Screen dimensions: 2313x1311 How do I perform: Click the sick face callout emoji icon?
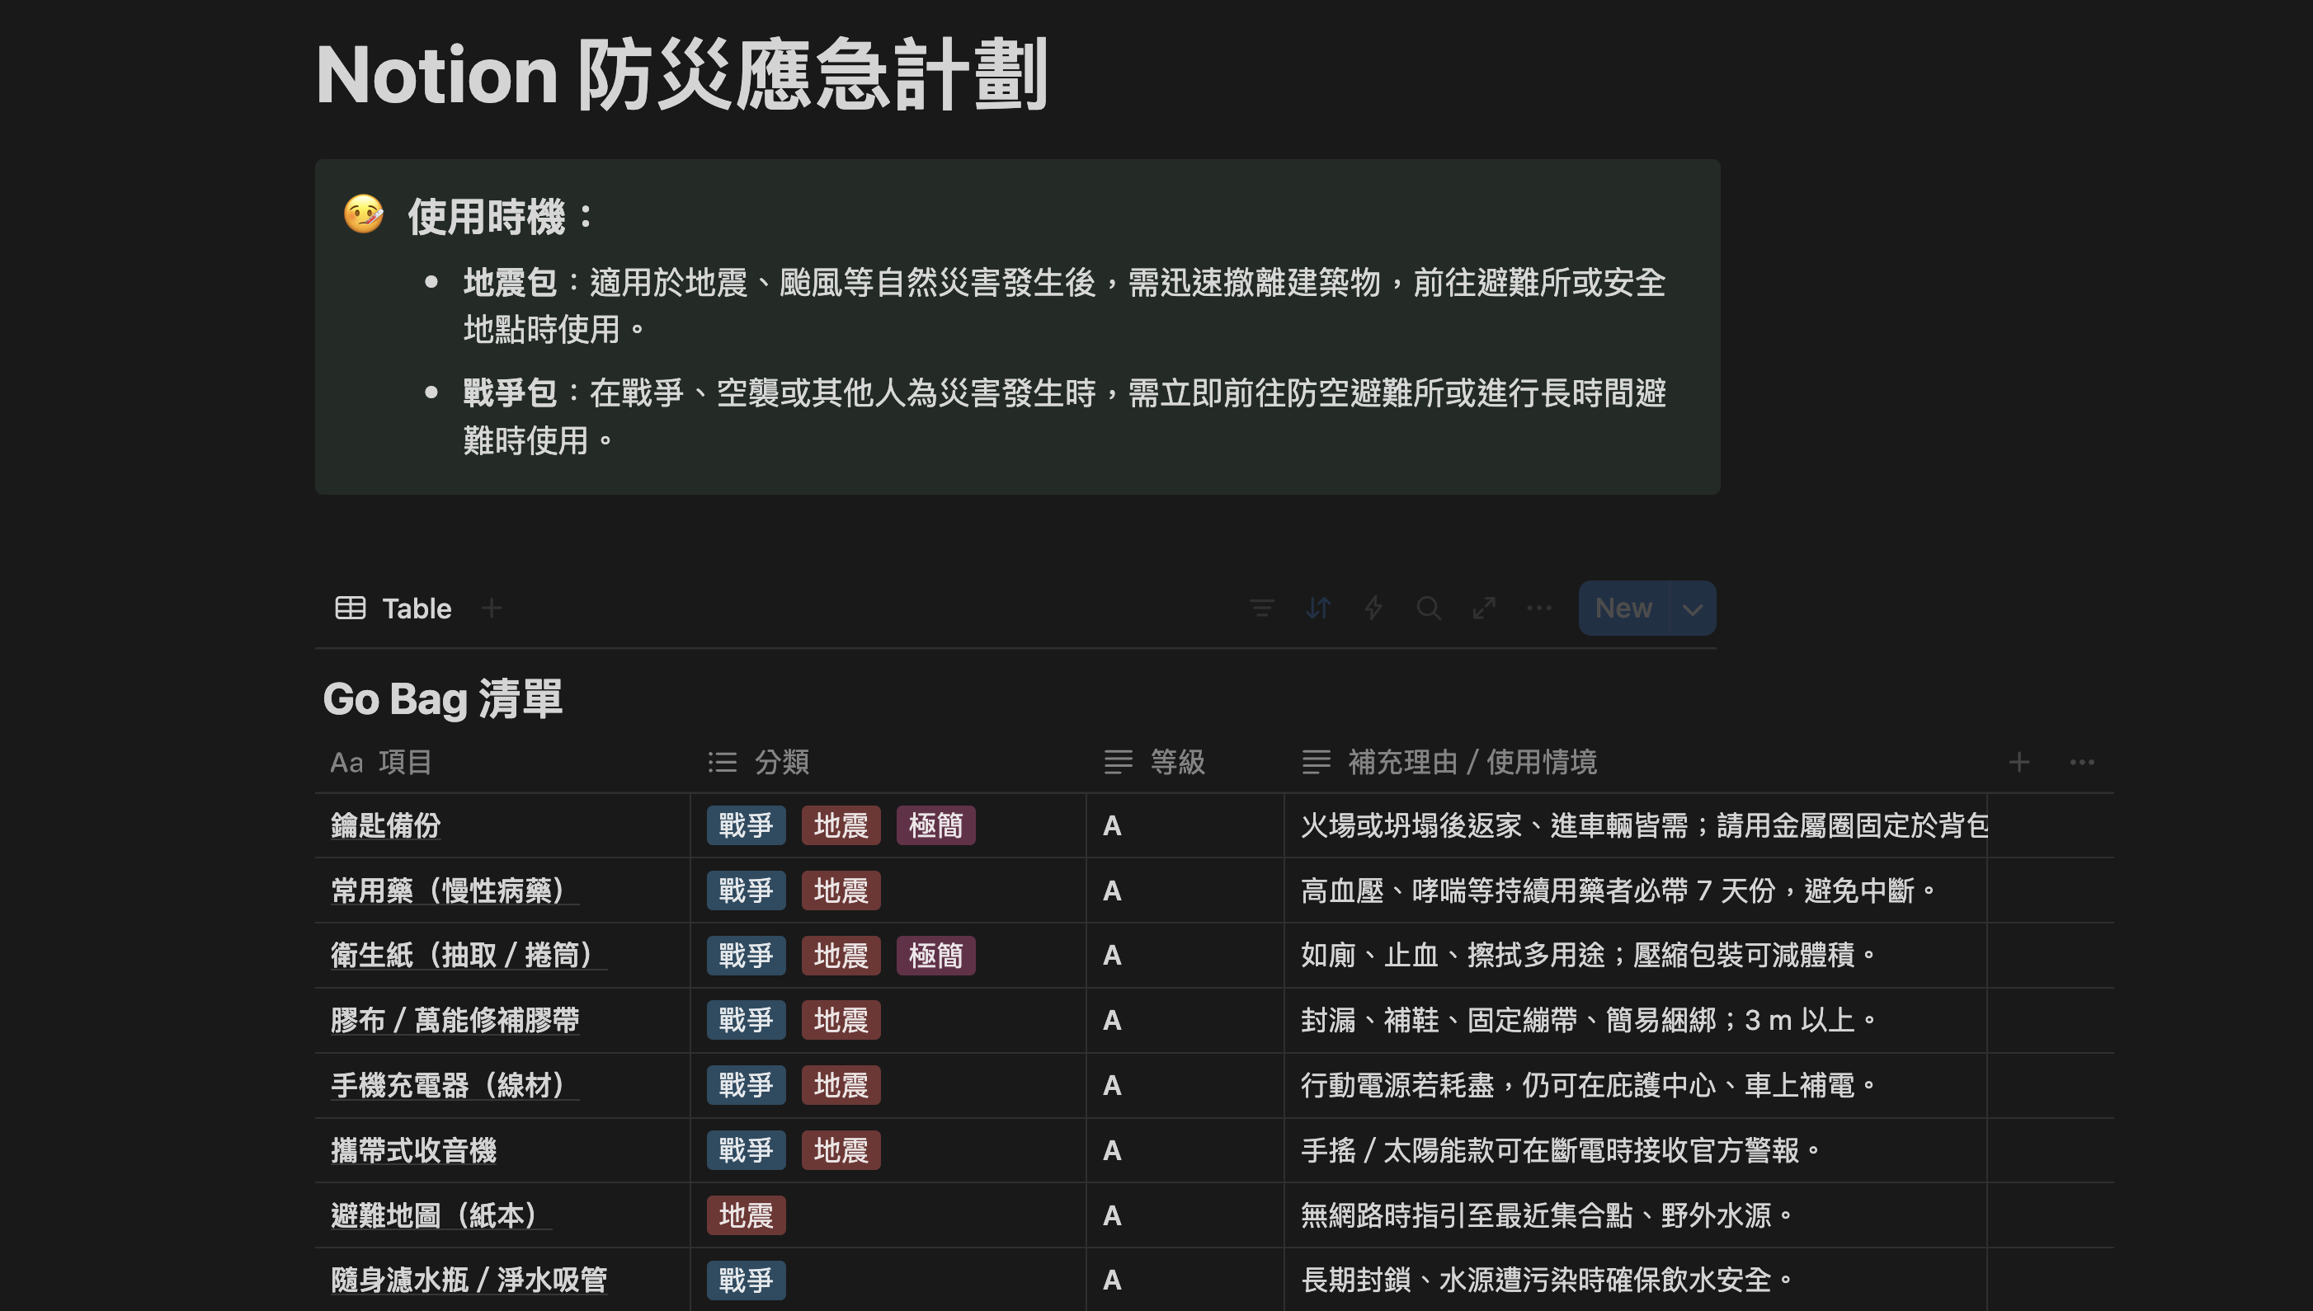[x=364, y=215]
